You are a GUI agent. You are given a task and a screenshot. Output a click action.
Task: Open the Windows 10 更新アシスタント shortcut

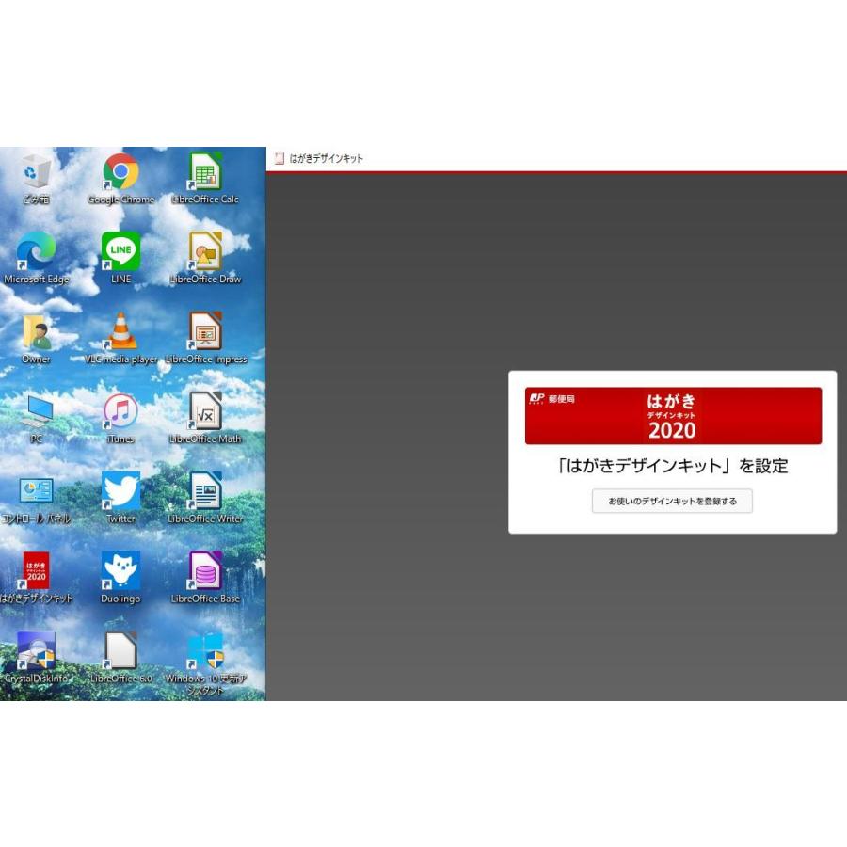[204, 652]
